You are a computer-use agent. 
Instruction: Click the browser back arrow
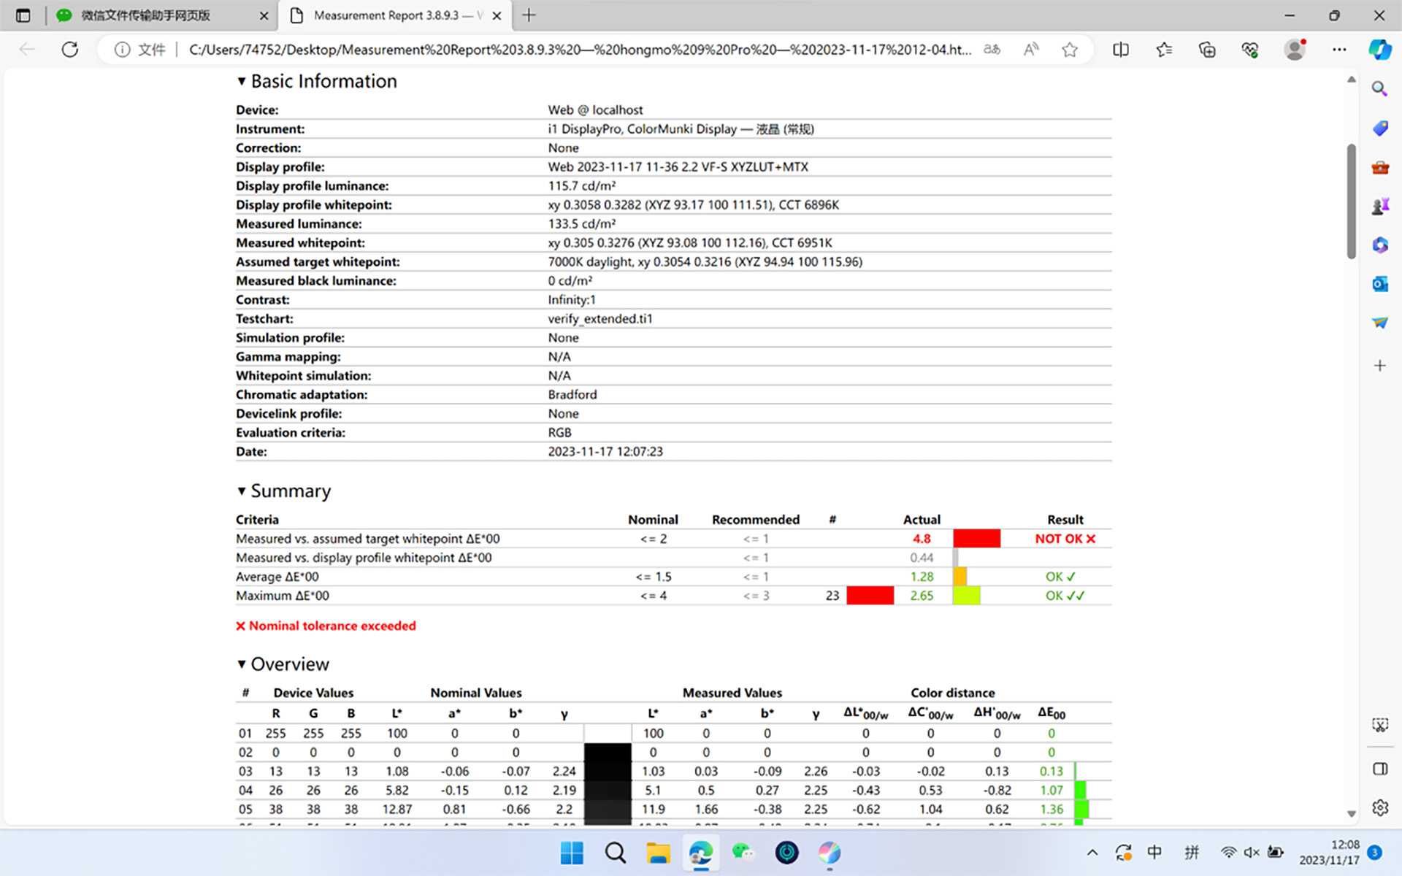[x=27, y=50]
